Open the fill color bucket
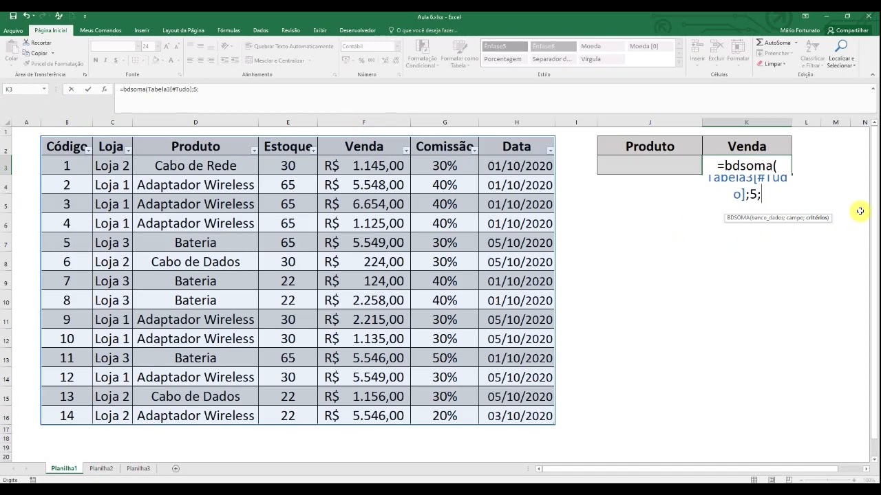 click(156, 60)
